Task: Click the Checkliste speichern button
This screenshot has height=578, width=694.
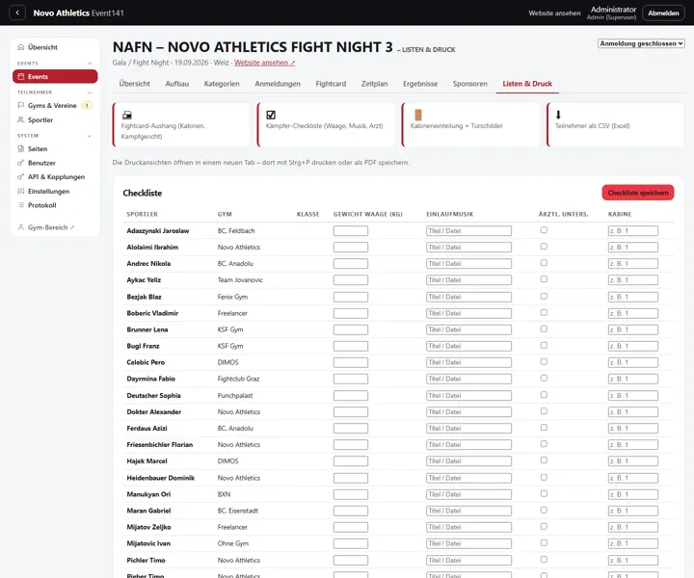Action: point(638,193)
